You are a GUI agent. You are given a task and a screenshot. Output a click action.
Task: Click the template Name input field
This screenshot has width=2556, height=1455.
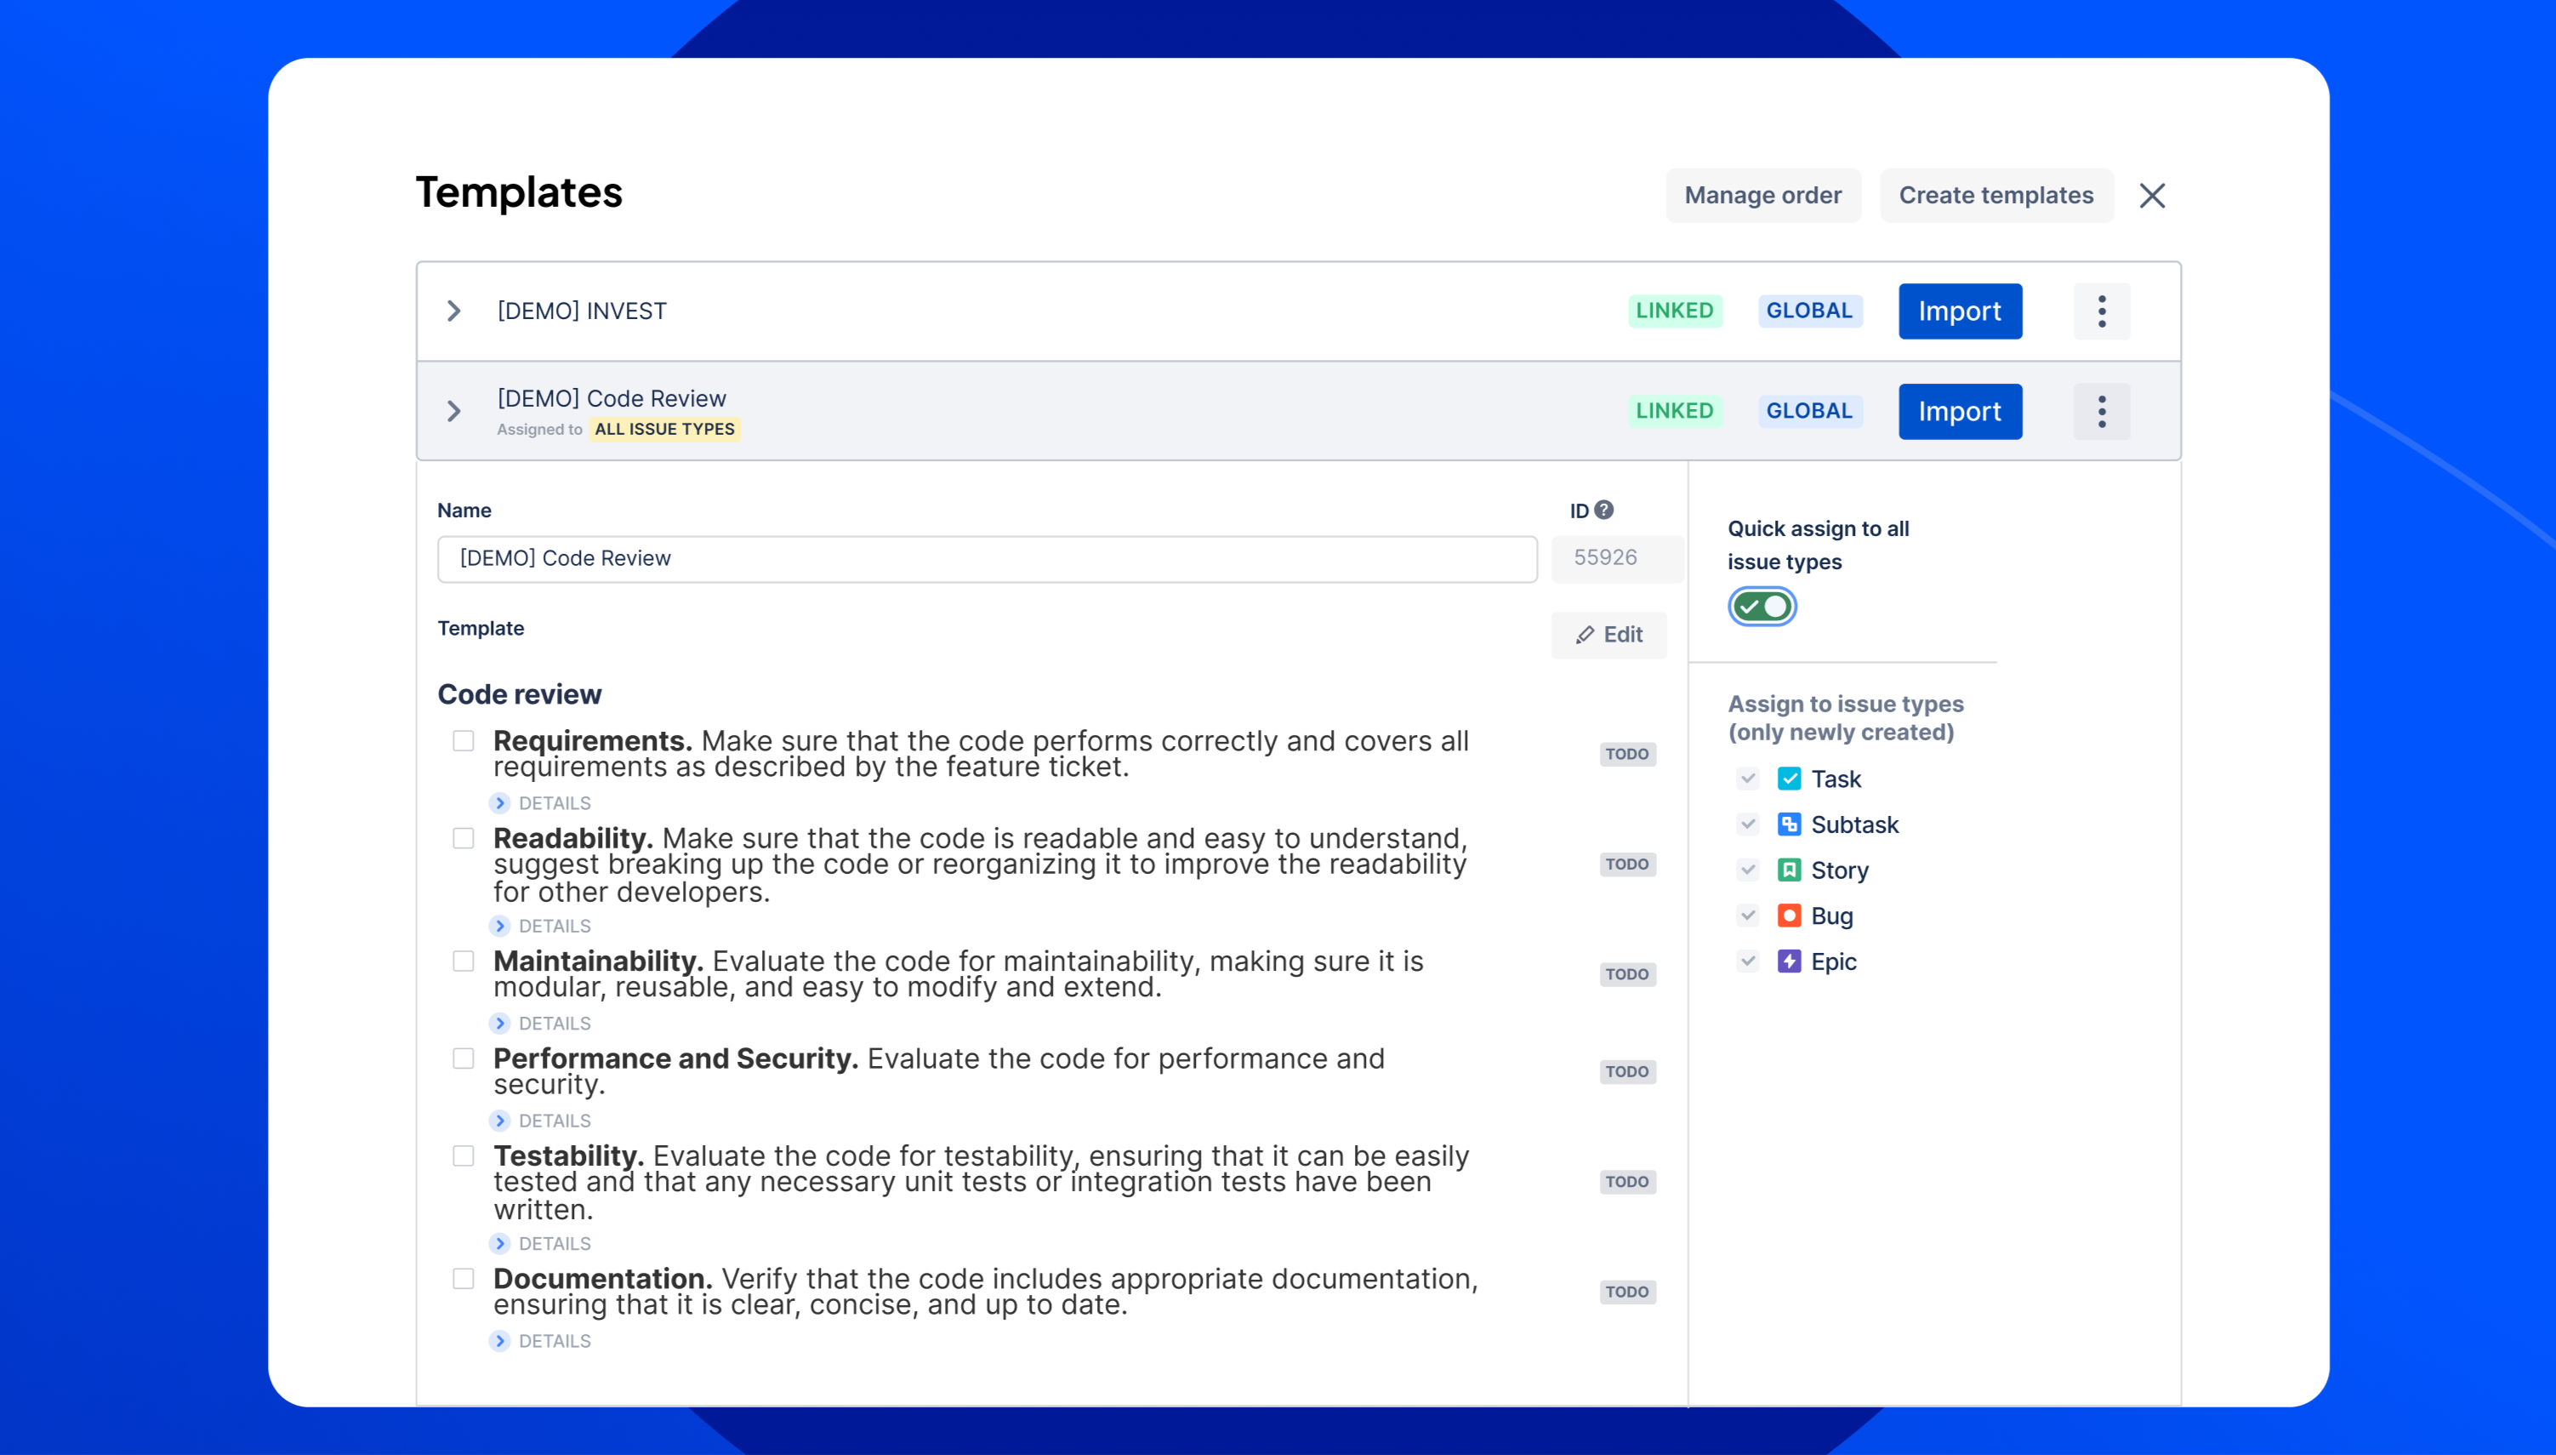[x=987, y=559]
